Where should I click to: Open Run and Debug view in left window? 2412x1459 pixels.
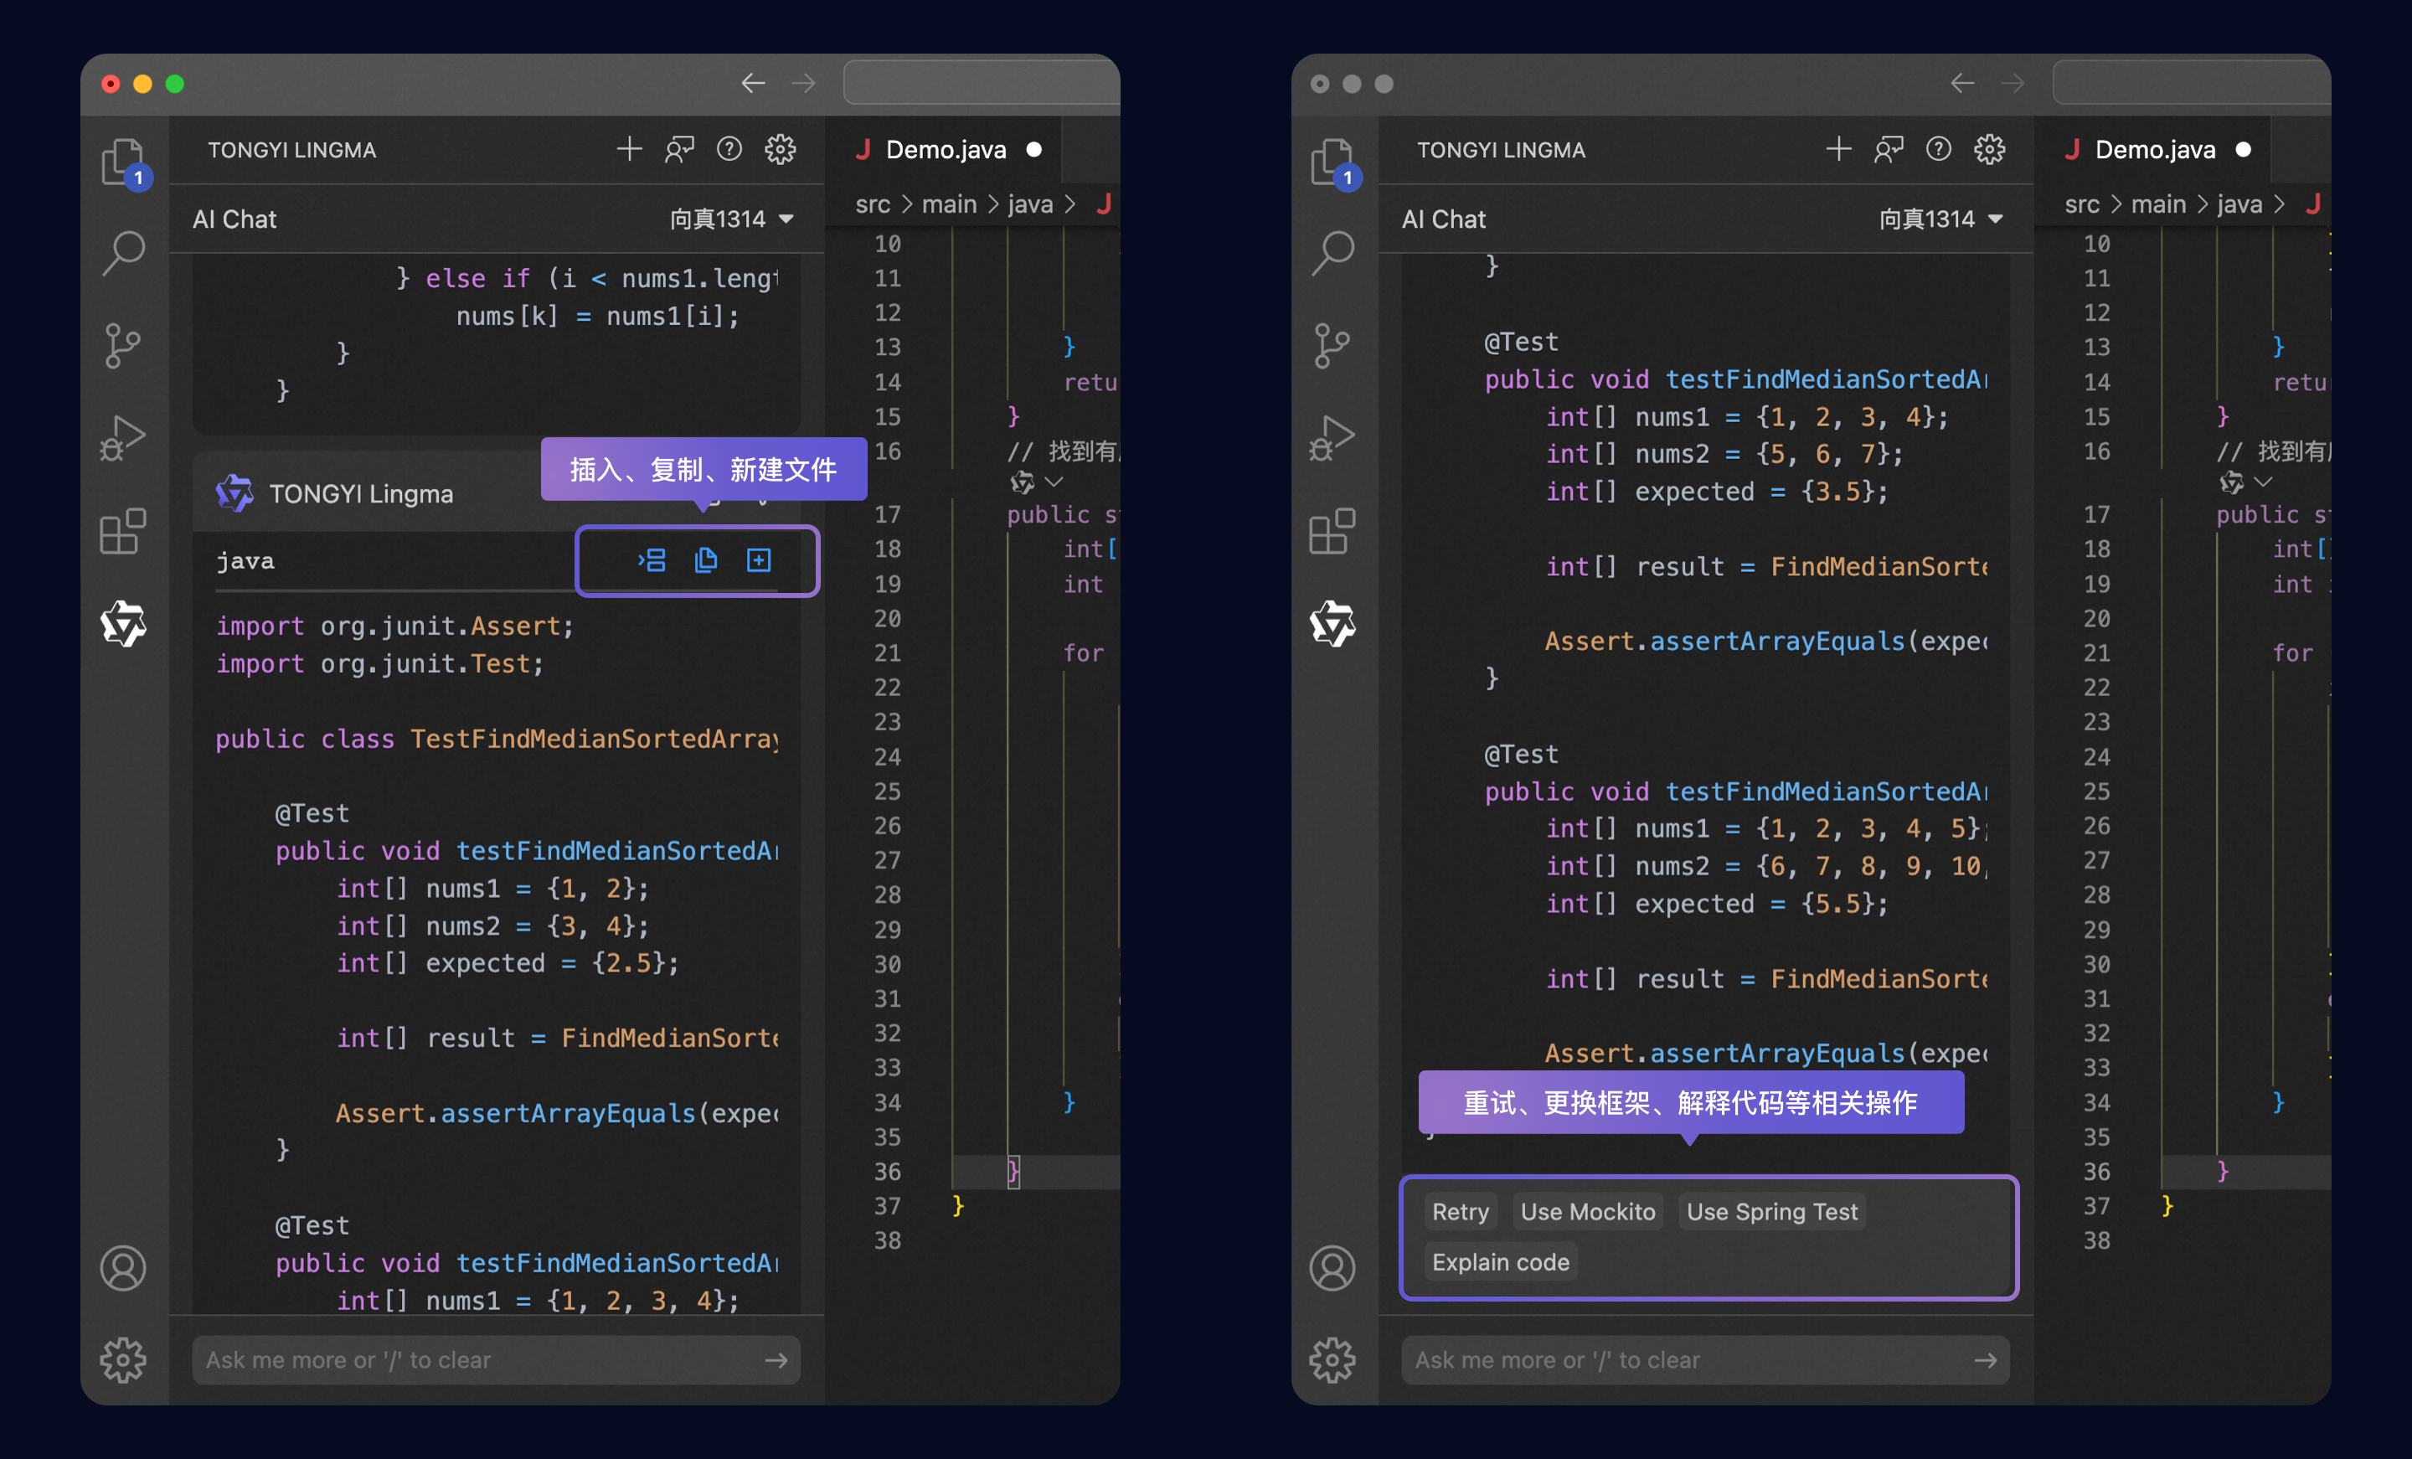click(x=123, y=438)
